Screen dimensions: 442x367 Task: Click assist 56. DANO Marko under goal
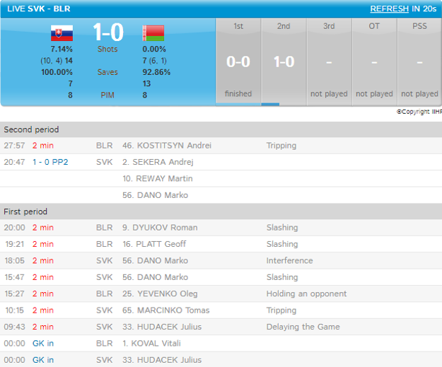pyautogui.click(x=156, y=195)
